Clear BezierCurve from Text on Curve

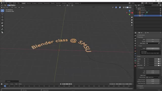point(159,77)
